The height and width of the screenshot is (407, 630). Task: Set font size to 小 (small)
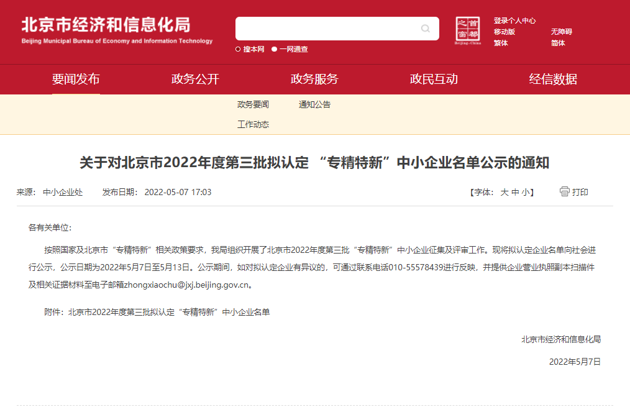[x=525, y=193]
